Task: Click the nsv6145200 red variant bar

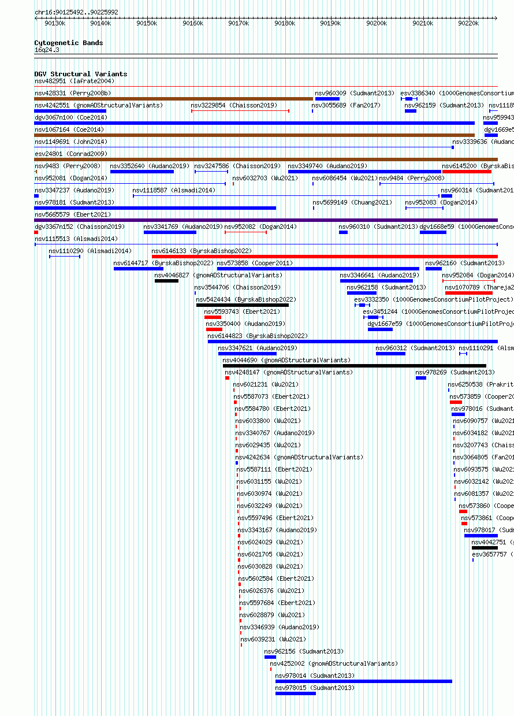Action: 467,172
